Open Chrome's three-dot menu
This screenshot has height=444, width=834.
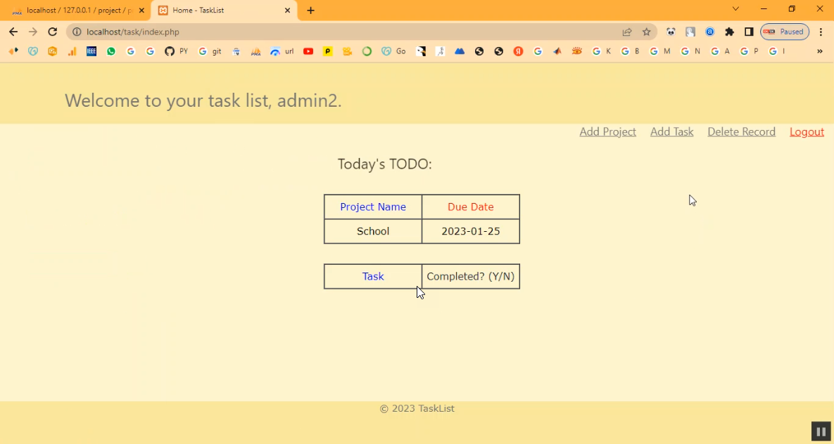822,32
